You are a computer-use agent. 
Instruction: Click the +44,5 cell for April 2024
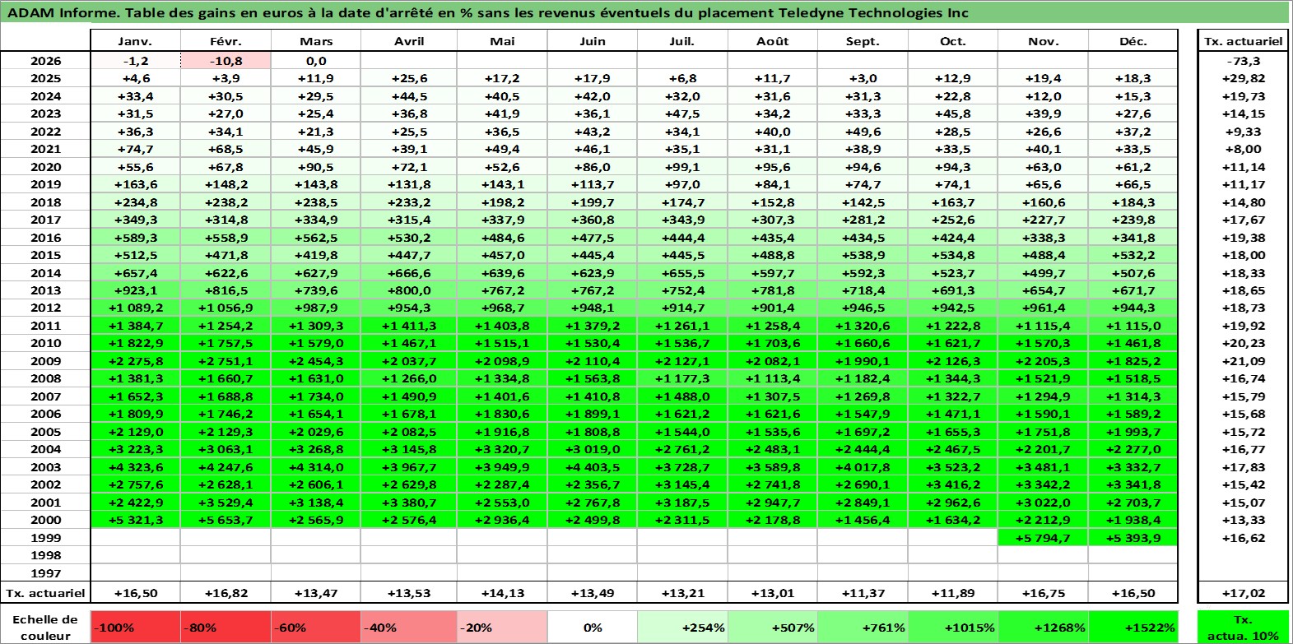pos(409,96)
